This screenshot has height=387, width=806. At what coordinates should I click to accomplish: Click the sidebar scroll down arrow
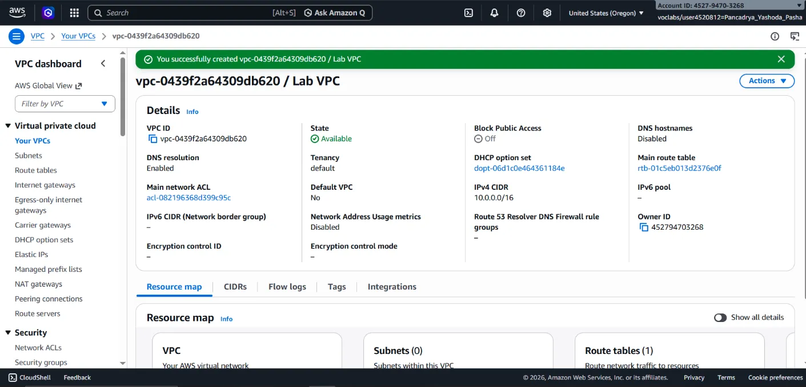pyautogui.click(x=122, y=363)
